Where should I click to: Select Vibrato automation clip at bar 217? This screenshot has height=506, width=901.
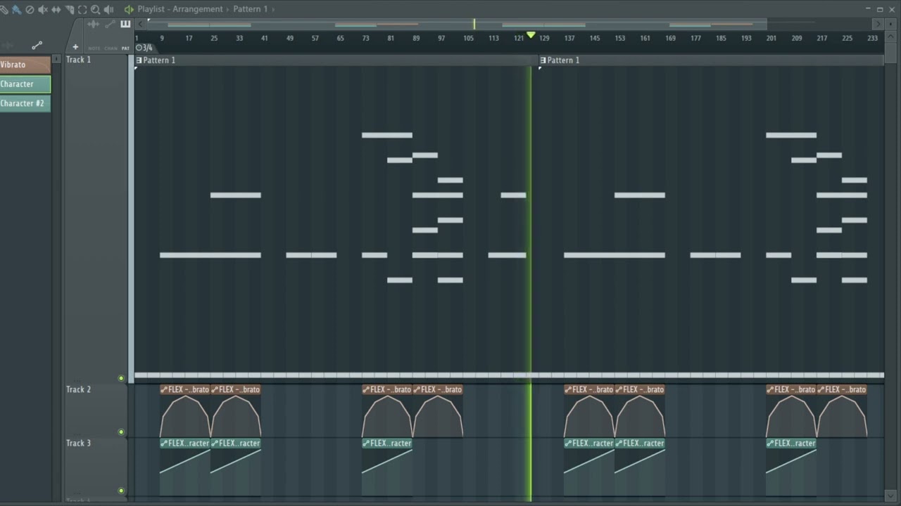pos(842,411)
